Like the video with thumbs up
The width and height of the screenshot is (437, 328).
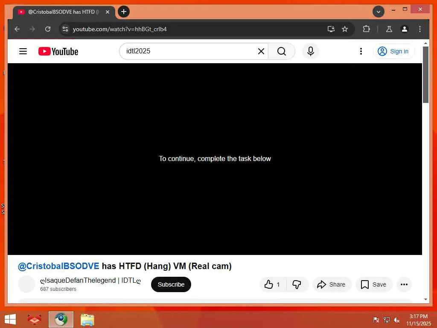click(x=272, y=284)
